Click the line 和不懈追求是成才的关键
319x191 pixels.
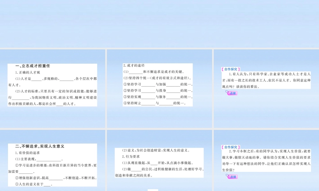(154, 72)
